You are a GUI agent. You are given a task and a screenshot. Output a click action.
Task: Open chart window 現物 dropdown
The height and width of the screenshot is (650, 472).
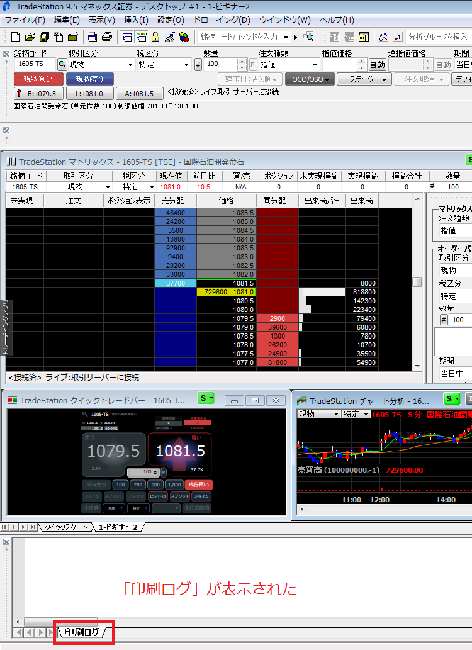[336, 413]
